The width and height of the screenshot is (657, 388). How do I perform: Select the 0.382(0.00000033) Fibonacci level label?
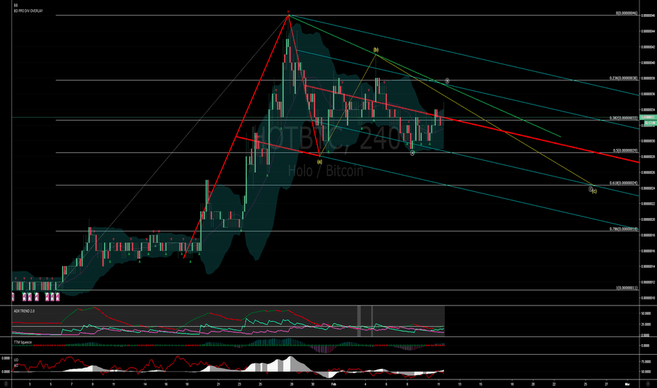tap(623, 119)
